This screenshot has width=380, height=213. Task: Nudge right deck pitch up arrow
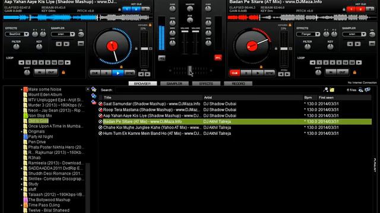[x=287, y=74]
